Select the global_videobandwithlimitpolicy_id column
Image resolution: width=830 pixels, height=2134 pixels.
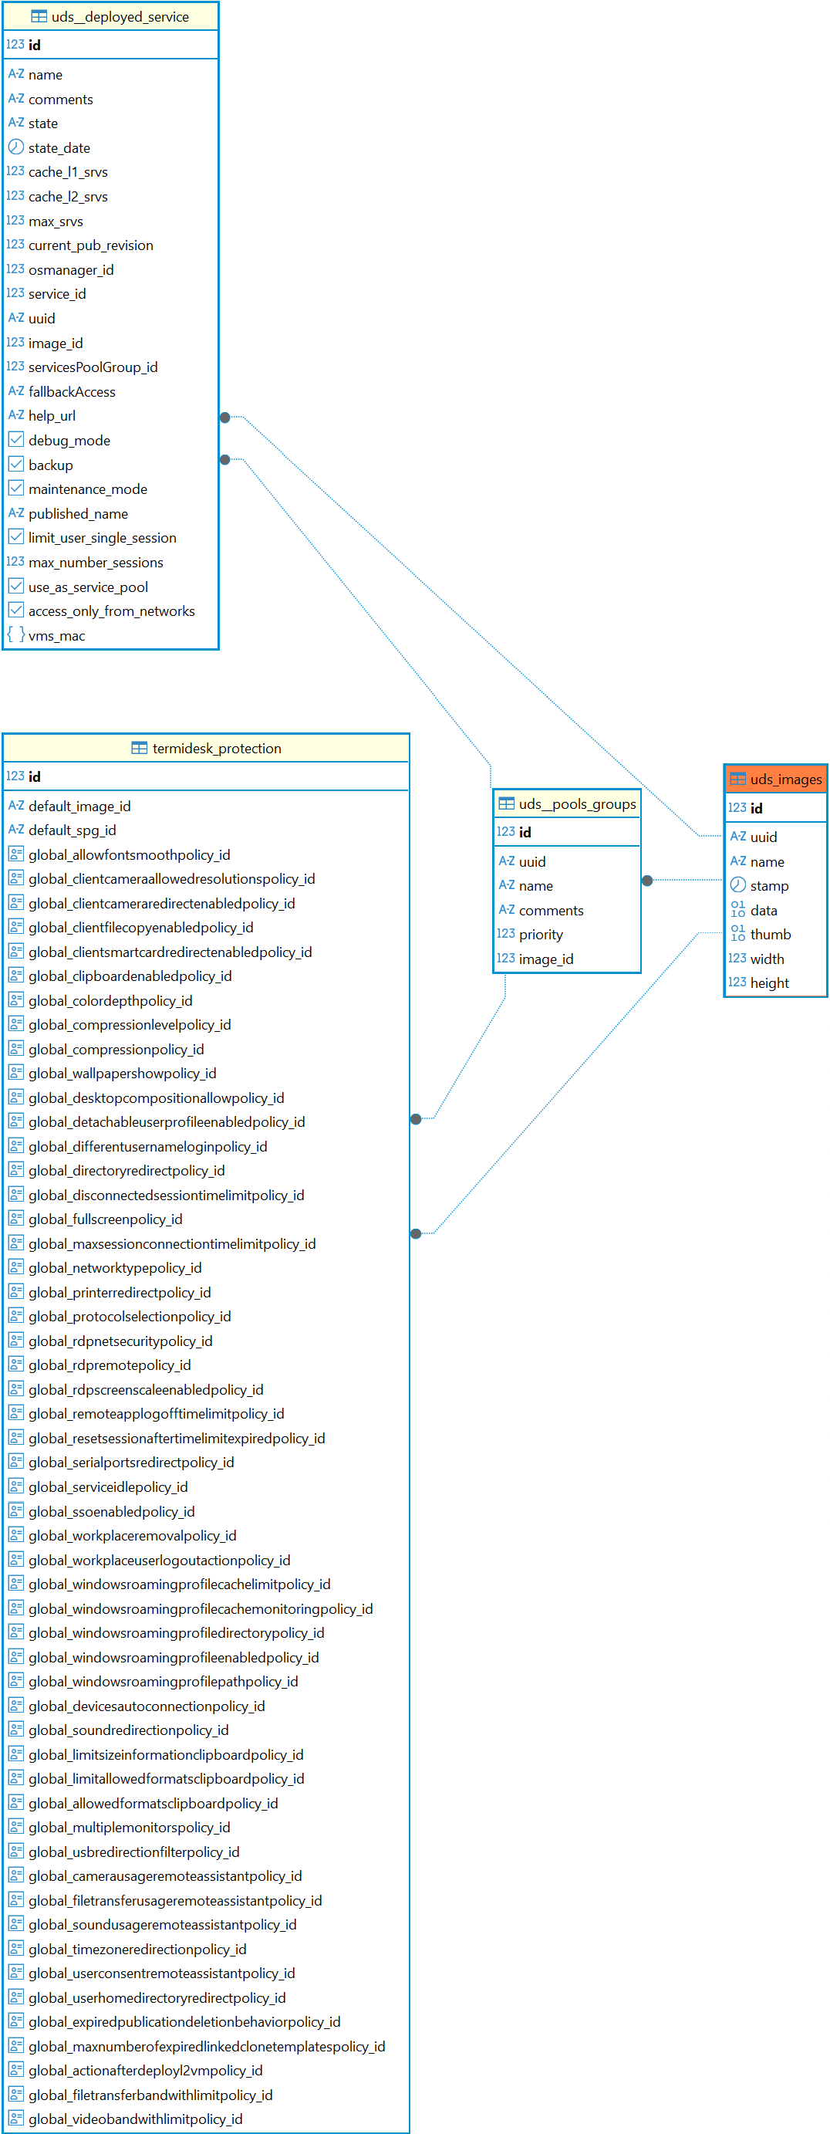tap(135, 2119)
